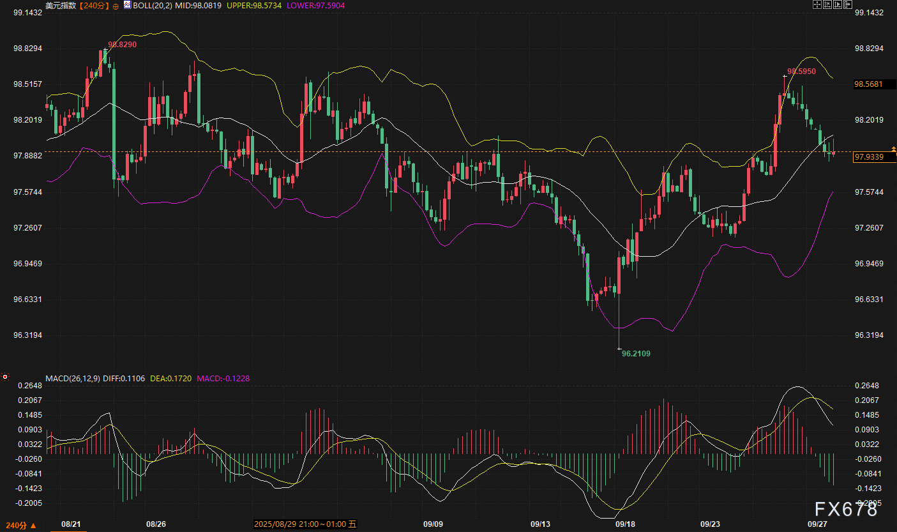The height and width of the screenshot is (532, 897).
Task: Click the 【240分】 period label at top
Action: coord(93,5)
